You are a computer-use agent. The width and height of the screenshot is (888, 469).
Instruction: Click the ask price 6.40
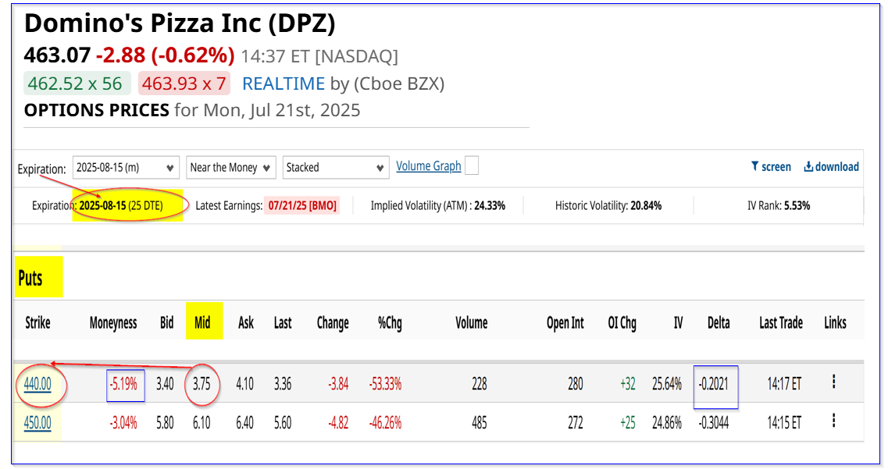[x=244, y=423]
